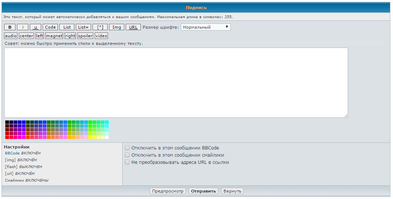The width and height of the screenshot is (393, 199).
Task: Insert list item [*] tag
Action: click(x=100, y=27)
